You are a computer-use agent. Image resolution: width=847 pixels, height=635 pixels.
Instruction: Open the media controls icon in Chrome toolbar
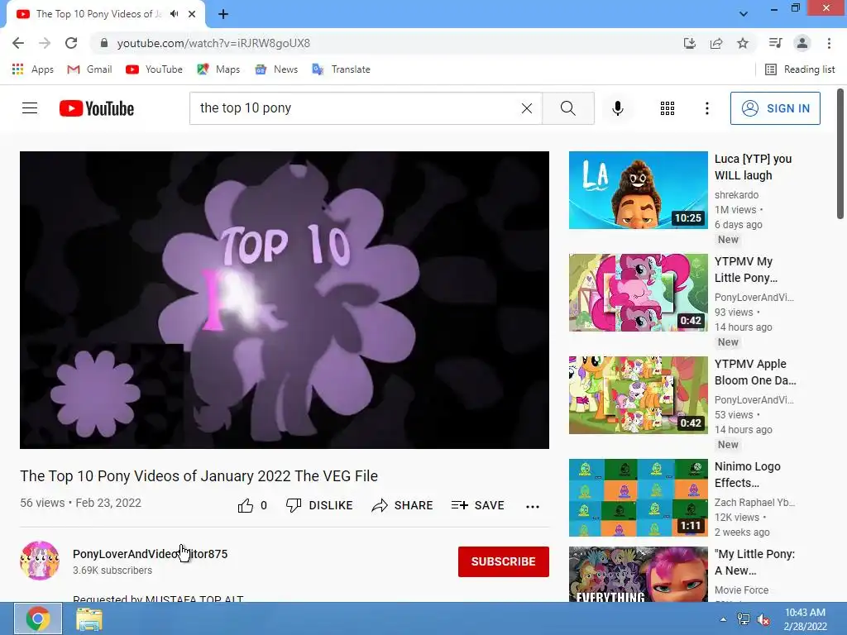[775, 43]
